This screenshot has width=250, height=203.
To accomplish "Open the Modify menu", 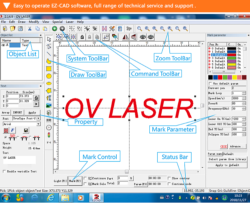I will (34, 22).
